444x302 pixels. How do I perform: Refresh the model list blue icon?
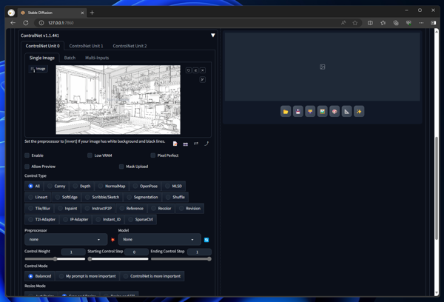click(x=206, y=240)
